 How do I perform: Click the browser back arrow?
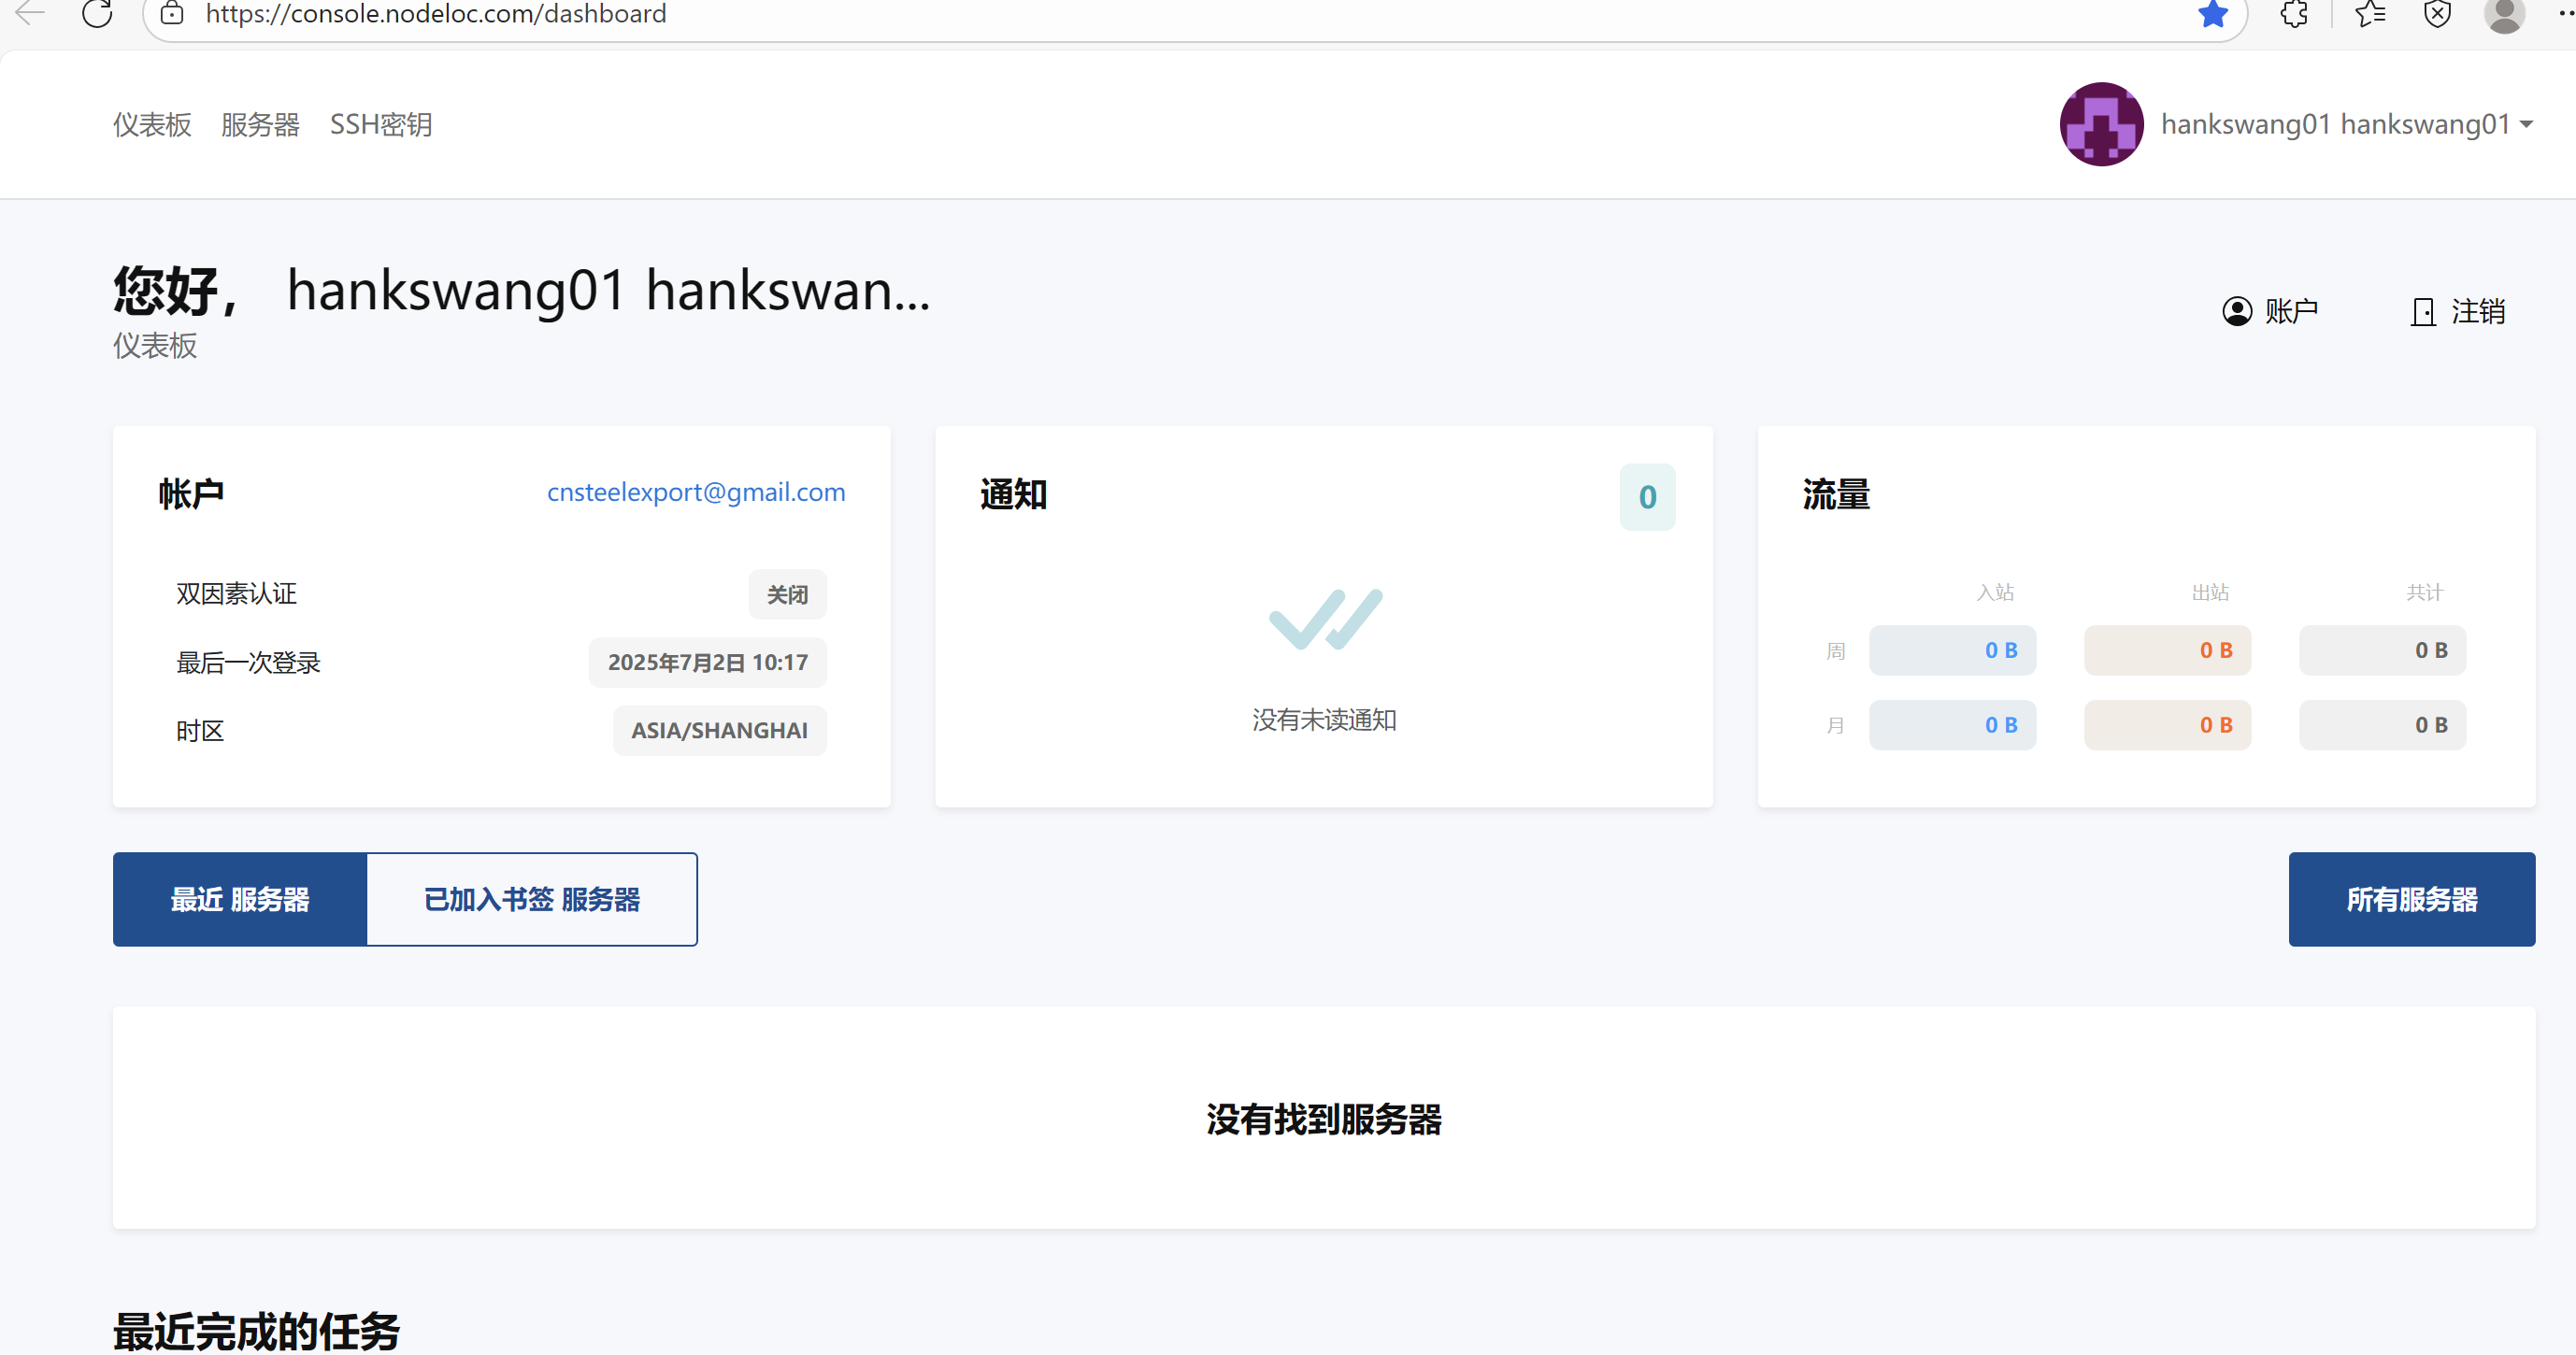pos(30,14)
